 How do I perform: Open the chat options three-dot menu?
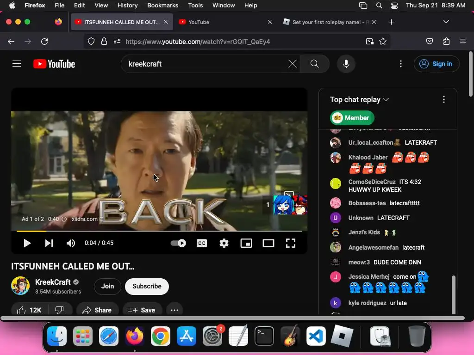tap(444, 100)
